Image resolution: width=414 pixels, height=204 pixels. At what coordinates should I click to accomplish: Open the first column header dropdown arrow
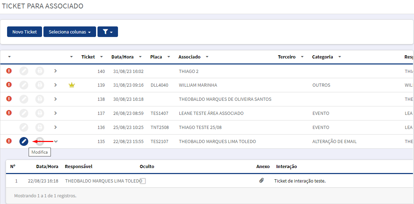[x=10, y=57]
